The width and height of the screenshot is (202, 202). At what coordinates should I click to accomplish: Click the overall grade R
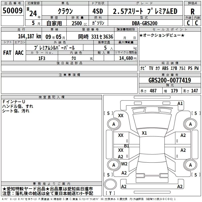click(x=192, y=12)
